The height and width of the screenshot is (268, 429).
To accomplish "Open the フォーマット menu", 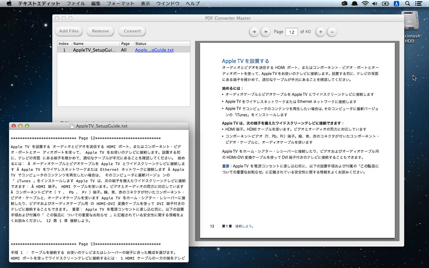I will [121, 4].
